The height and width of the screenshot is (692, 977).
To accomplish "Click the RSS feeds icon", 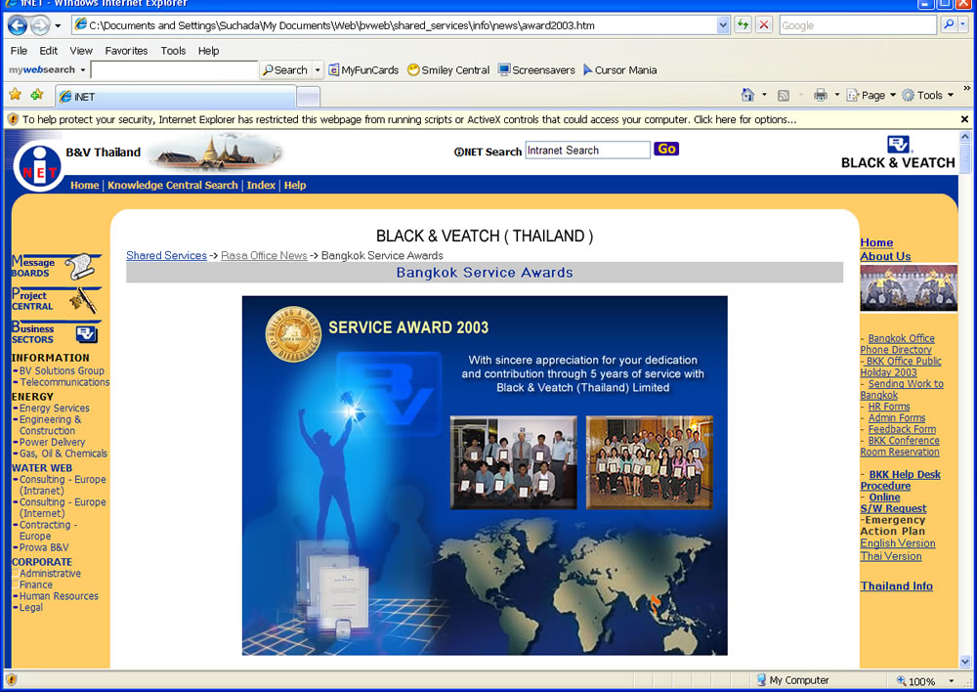I will pyautogui.click(x=784, y=96).
